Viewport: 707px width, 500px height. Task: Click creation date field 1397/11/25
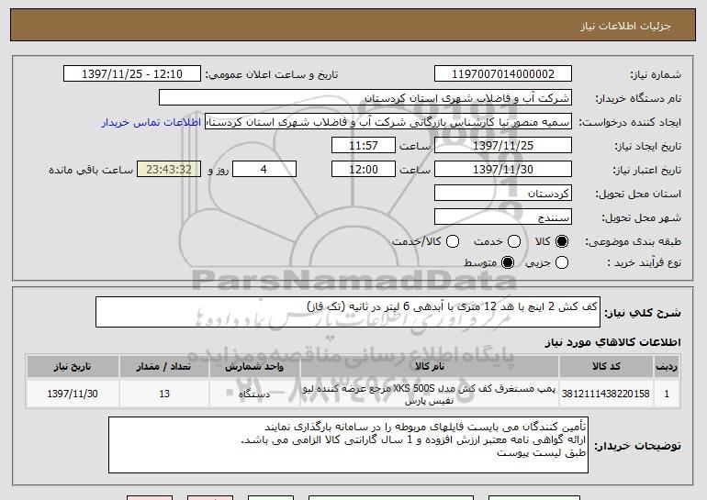503,146
